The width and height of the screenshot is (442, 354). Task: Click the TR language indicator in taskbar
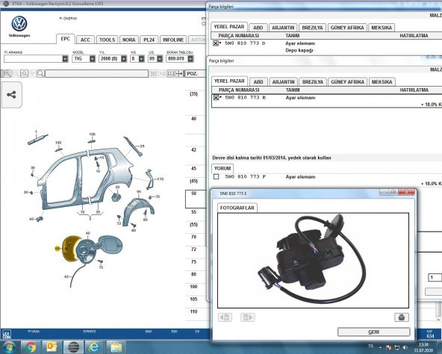(x=370, y=346)
